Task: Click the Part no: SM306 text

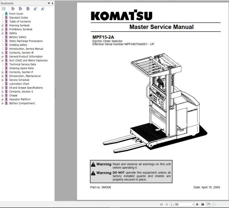Action: (x=100, y=187)
